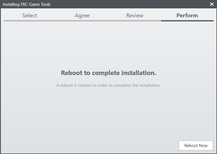Viewport: 217px width, 154px height.
Task: Select the Perform step tab
Action: [x=187, y=15]
